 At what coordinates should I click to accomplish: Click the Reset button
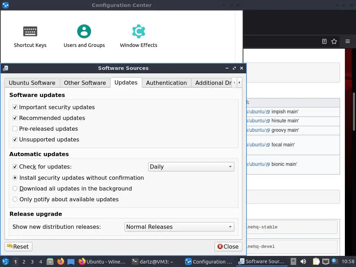[18, 246]
